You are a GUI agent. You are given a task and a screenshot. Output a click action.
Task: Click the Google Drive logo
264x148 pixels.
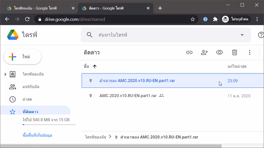tap(13, 35)
